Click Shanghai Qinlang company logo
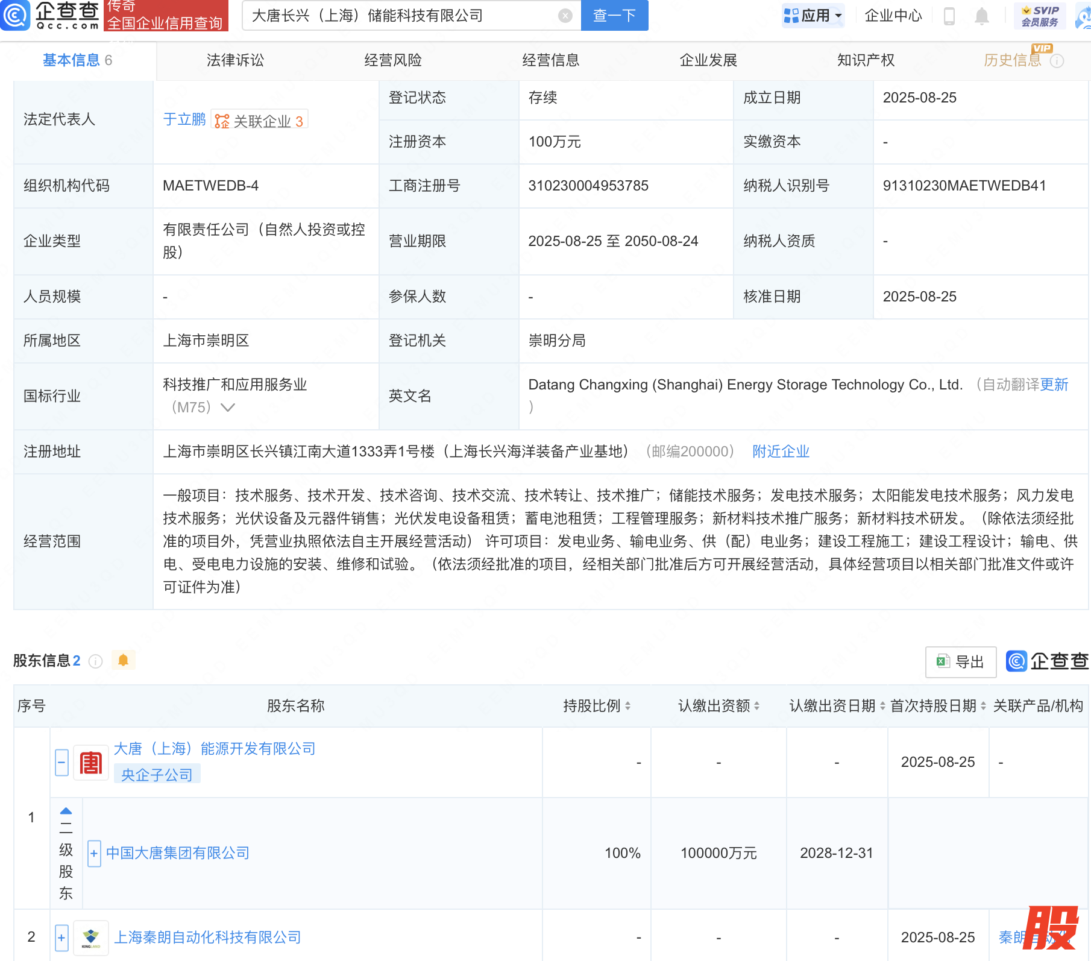Viewport: 1091px width, 961px height. click(x=91, y=937)
